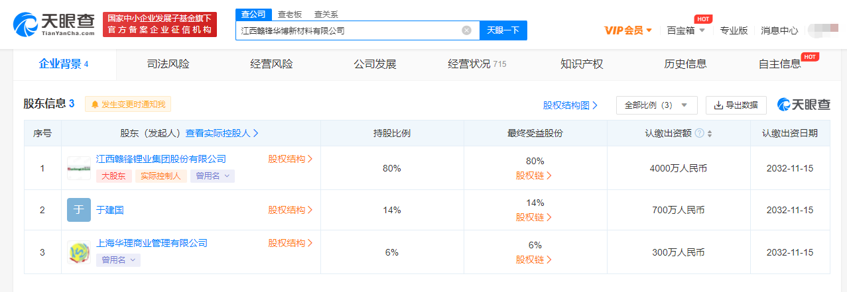The image size is (847, 292).
Task: Open the 江西赣锋锂业集团股份有限公司 link
Action: [161, 159]
